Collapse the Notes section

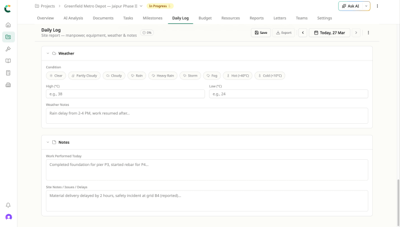48,143
